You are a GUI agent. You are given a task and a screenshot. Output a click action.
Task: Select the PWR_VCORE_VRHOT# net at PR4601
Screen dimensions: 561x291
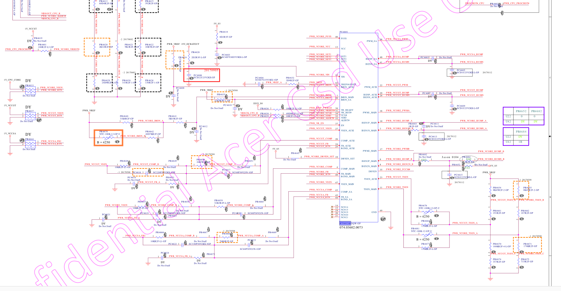[67, 49]
